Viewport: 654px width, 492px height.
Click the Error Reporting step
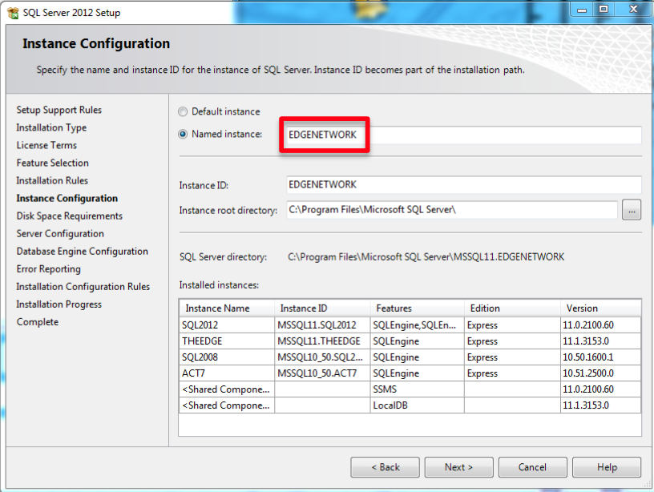pyautogui.click(x=48, y=269)
